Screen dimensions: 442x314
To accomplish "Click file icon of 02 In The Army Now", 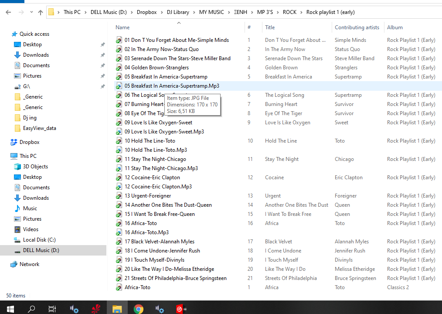I will (119, 49).
